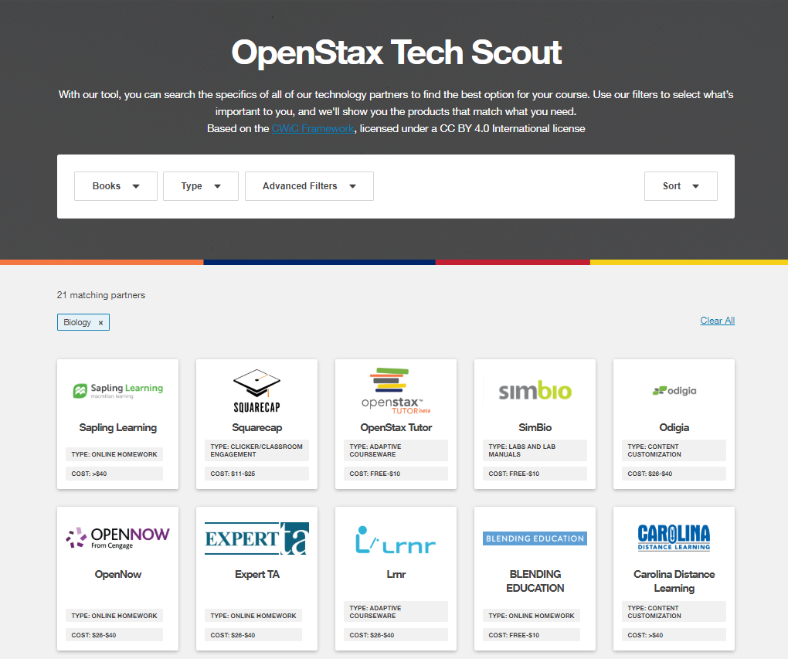Open the SimBio partner title

(535, 427)
